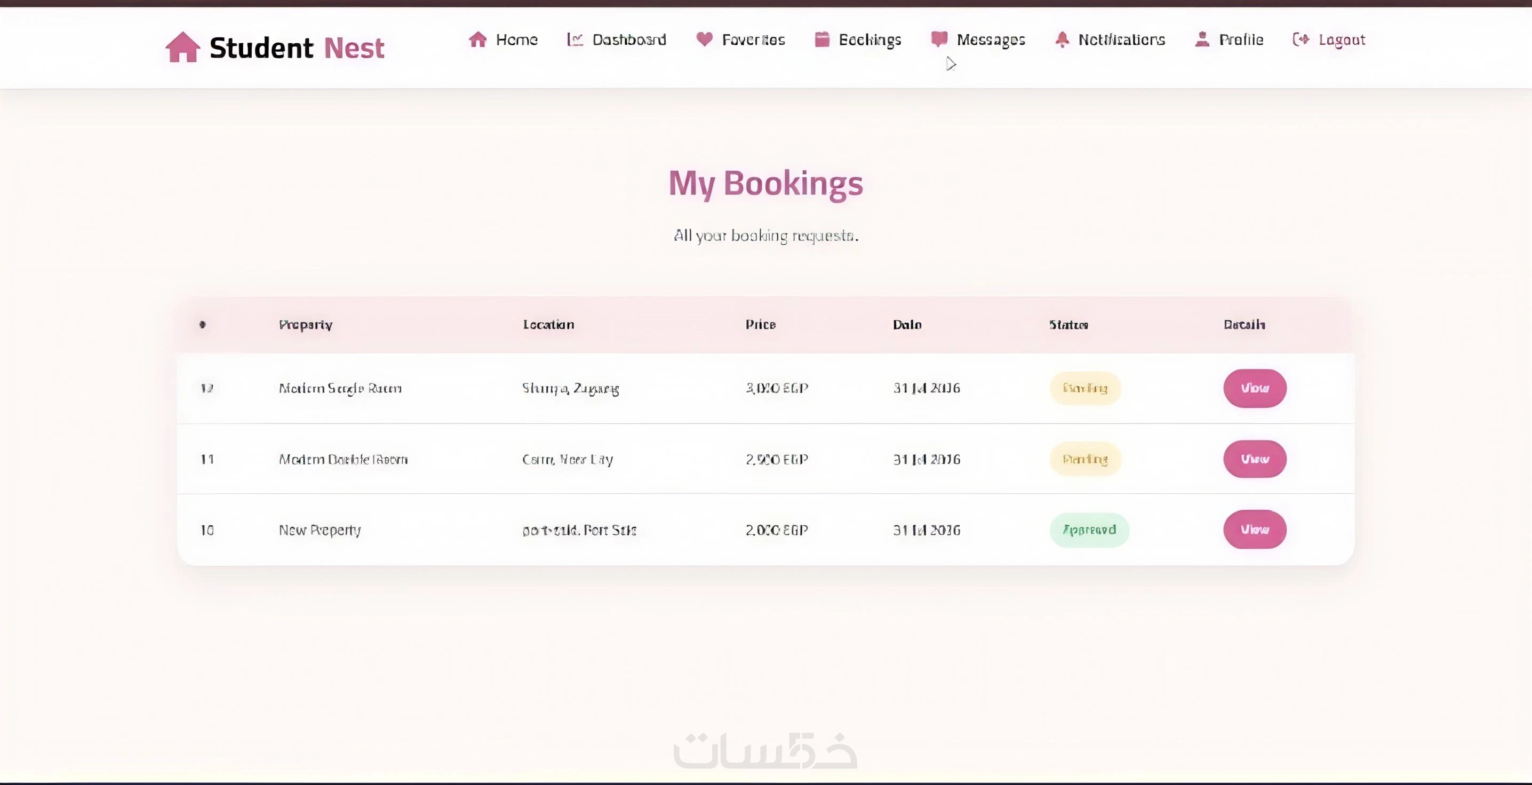Click the Status column header

point(1068,325)
